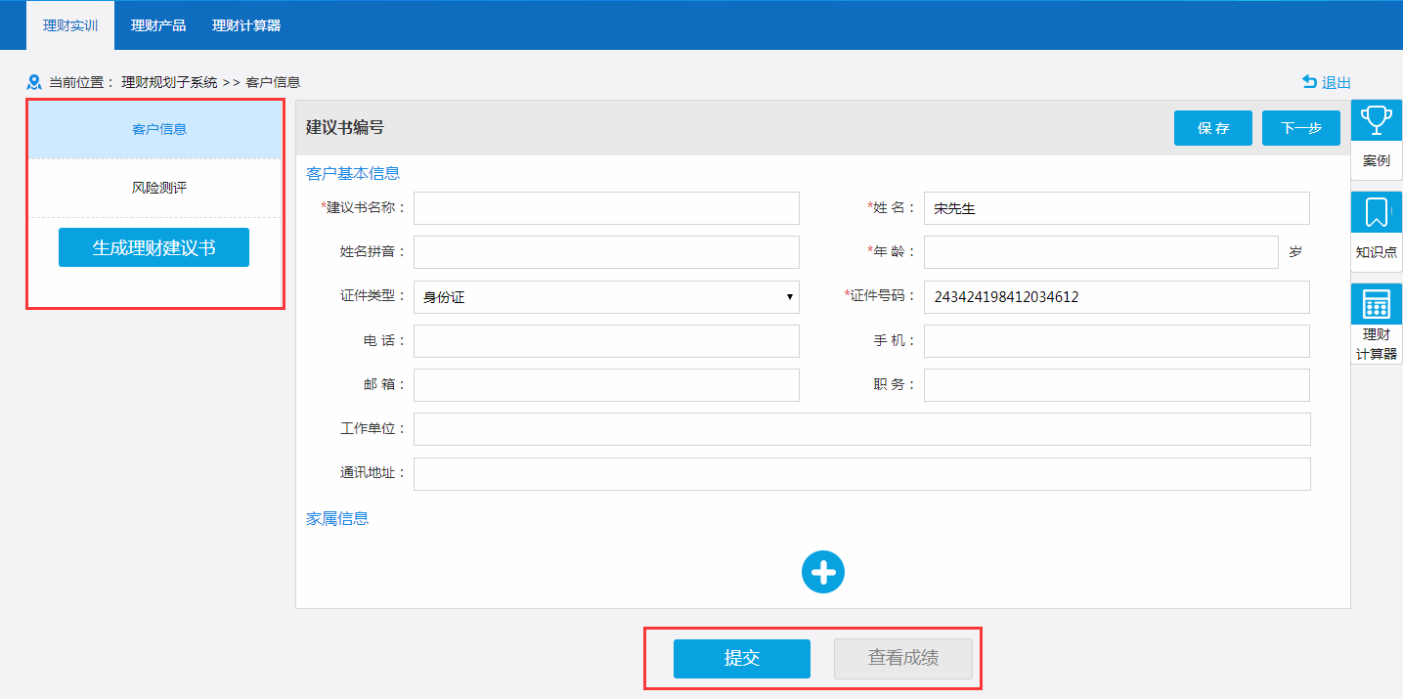Image resolution: width=1403 pixels, height=699 pixels.
Task: Select 客户信息 in the left panel
Action: pos(159,129)
